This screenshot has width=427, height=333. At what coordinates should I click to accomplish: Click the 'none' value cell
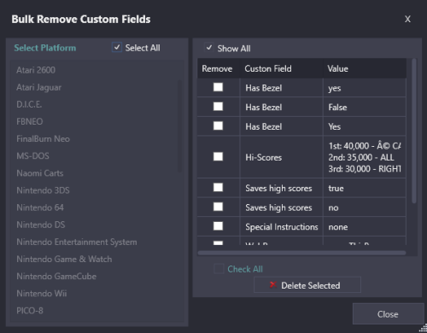click(x=365, y=226)
